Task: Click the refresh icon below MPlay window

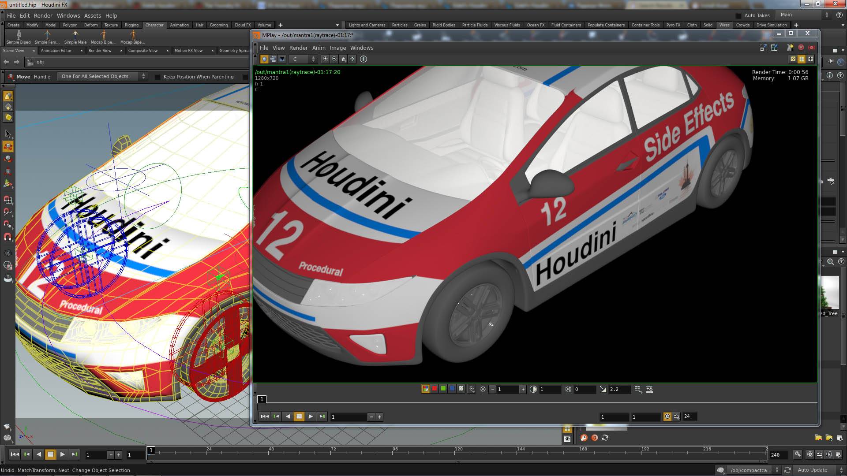Action: [605, 438]
